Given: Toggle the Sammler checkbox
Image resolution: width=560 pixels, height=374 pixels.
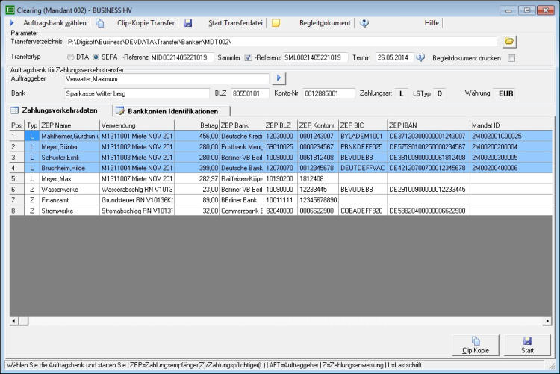Looking at the screenshot, I should [249, 57].
